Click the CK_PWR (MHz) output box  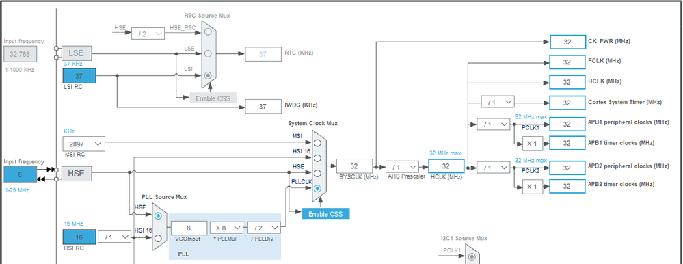click(x=567, y=42)
